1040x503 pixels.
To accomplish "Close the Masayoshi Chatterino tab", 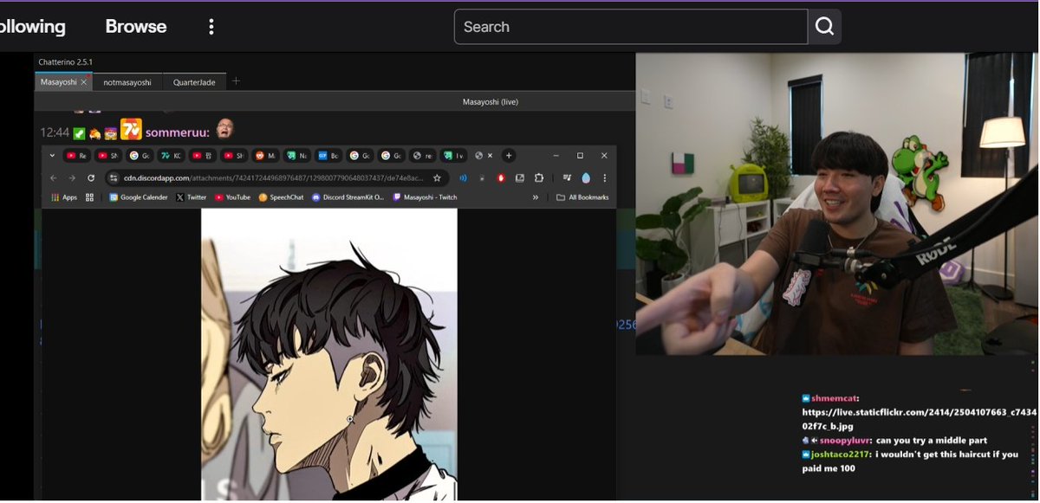I will [84, 82].
